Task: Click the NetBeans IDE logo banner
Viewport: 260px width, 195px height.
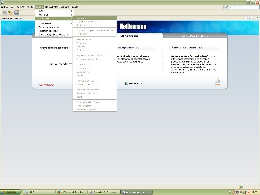Action: tap(133, 26)
